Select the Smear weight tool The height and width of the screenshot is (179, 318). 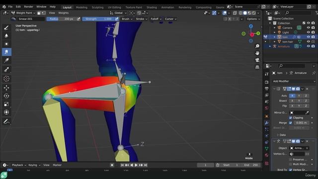[6, 52]
